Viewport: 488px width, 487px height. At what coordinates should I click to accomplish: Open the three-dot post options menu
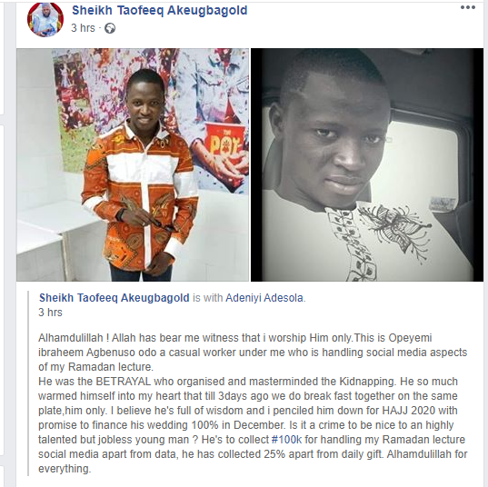coord(468,7)
